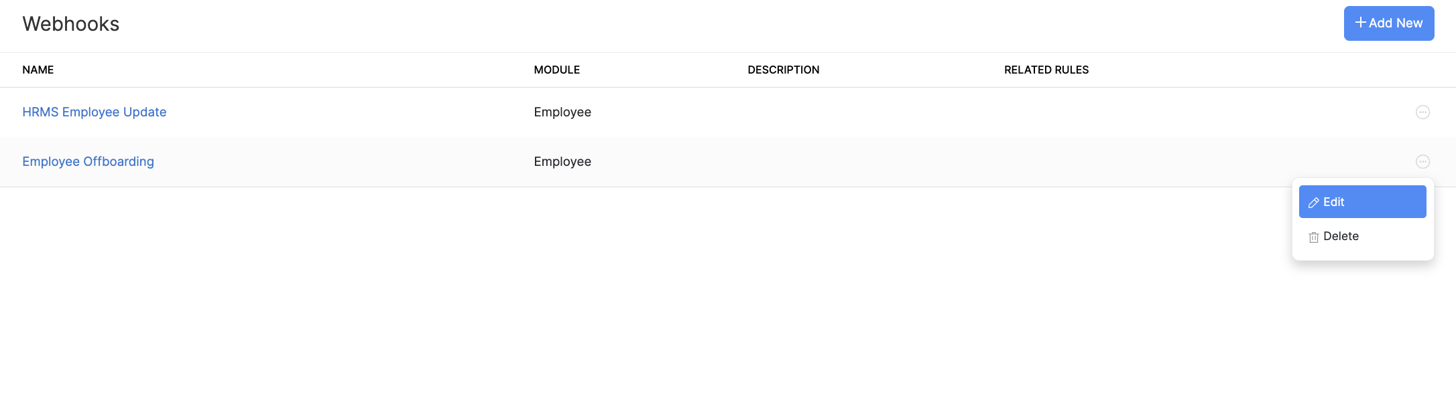Click the RELATED RULES column header

1046,70
